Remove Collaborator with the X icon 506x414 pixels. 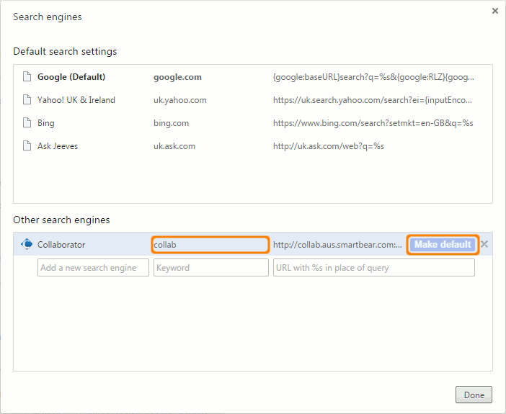point(484,244)
